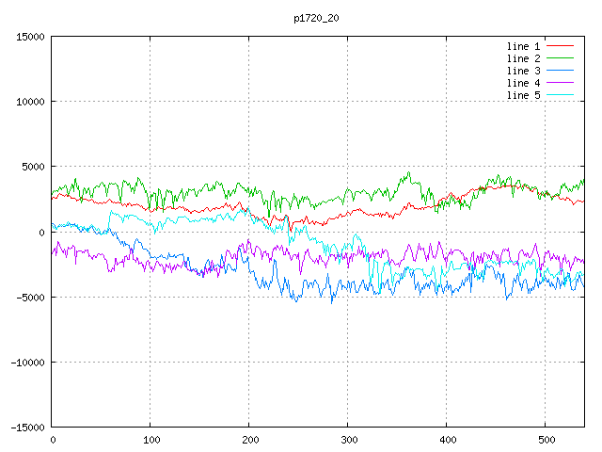Click the 10000 y-axis tick label
Screen dimensions: 602x452
(x=30, y=102)
